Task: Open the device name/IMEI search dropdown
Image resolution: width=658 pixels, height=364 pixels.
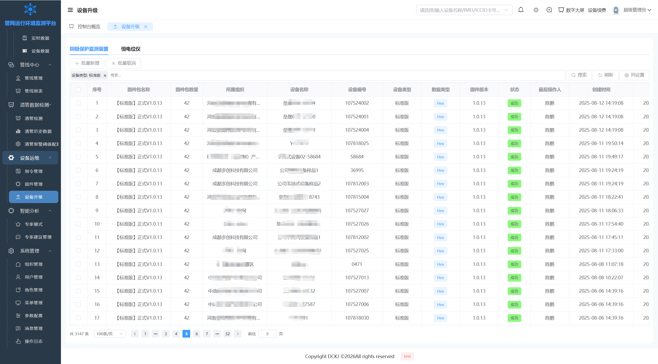Action: (x=464, y=10)
